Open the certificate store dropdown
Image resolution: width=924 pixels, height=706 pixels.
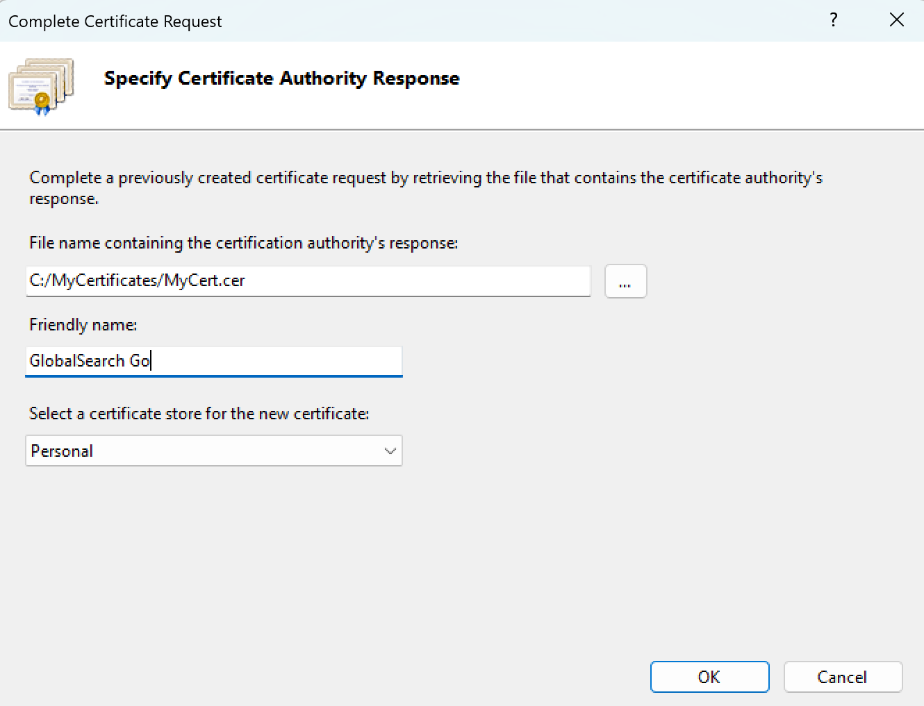tap(213, 451)
